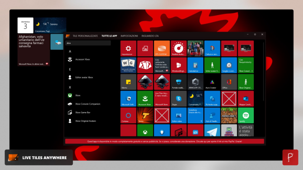
Task: Open the Impostazioni gear tile
Action: (128, 48)
